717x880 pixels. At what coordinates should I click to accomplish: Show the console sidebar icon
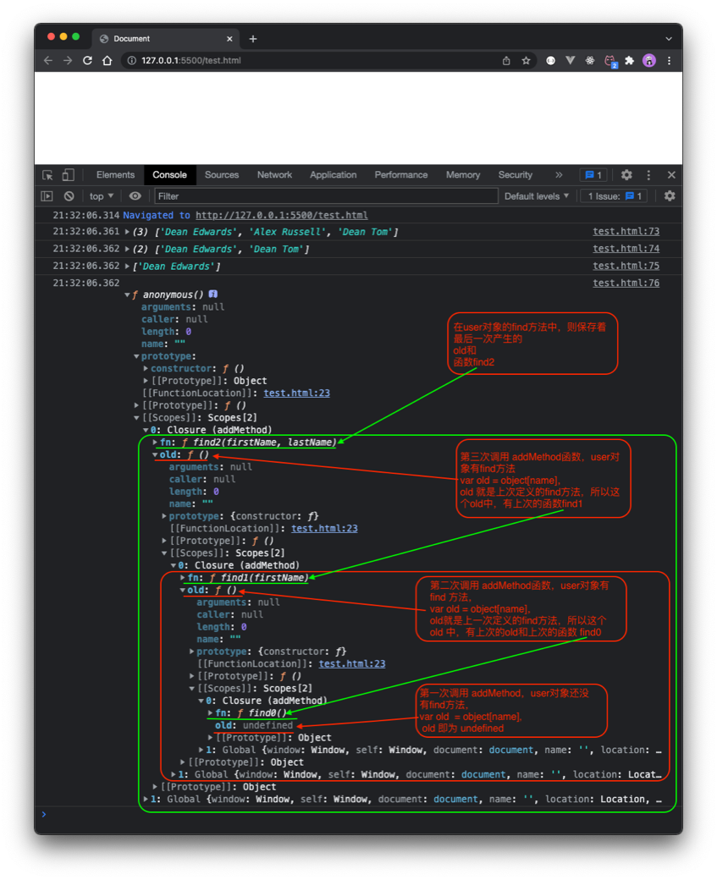47,195
